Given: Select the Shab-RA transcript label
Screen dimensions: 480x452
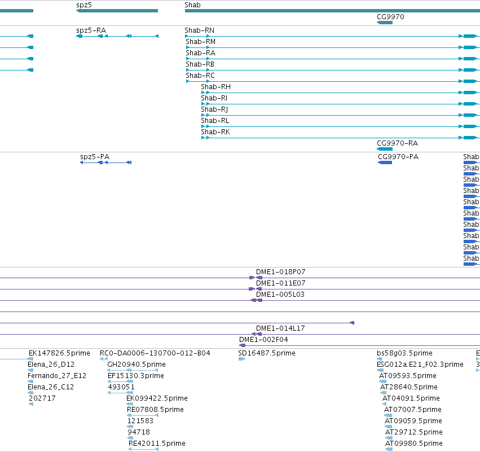Looking at the screenshot, I should point(200,53).
